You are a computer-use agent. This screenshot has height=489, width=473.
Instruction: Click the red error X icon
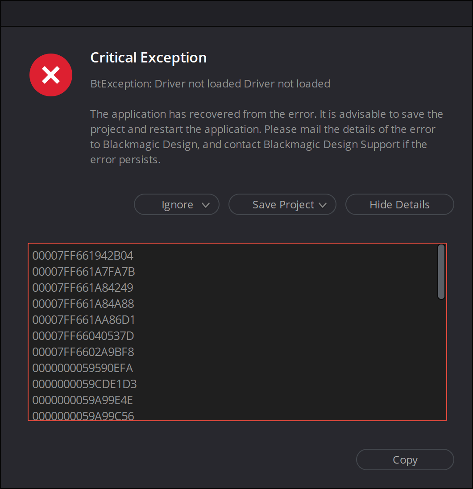51,75
